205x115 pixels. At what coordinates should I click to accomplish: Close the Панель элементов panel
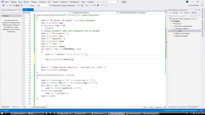click(x=21, y=10)
